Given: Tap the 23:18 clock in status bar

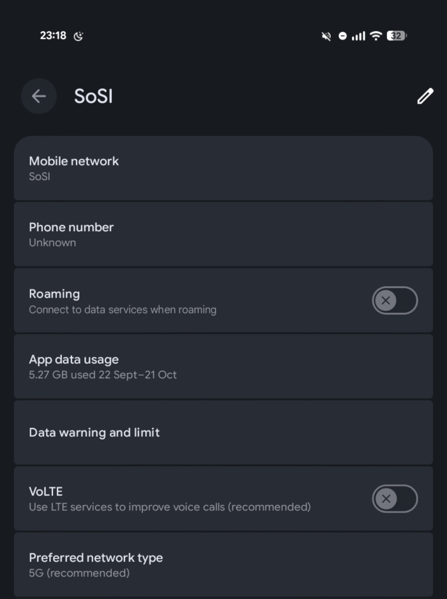Looking at the screenshot, I should (53, 36).
